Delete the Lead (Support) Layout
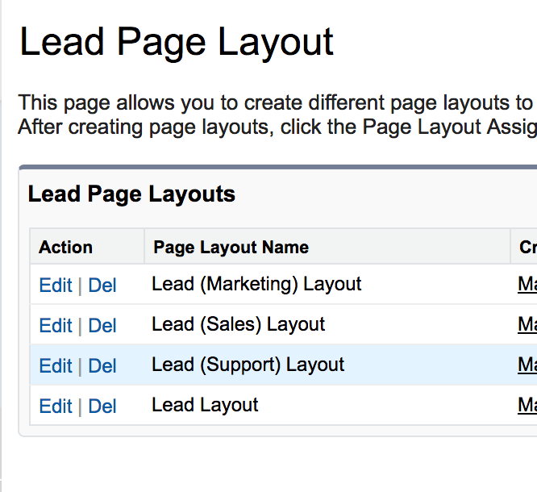 tap(102, 366)
